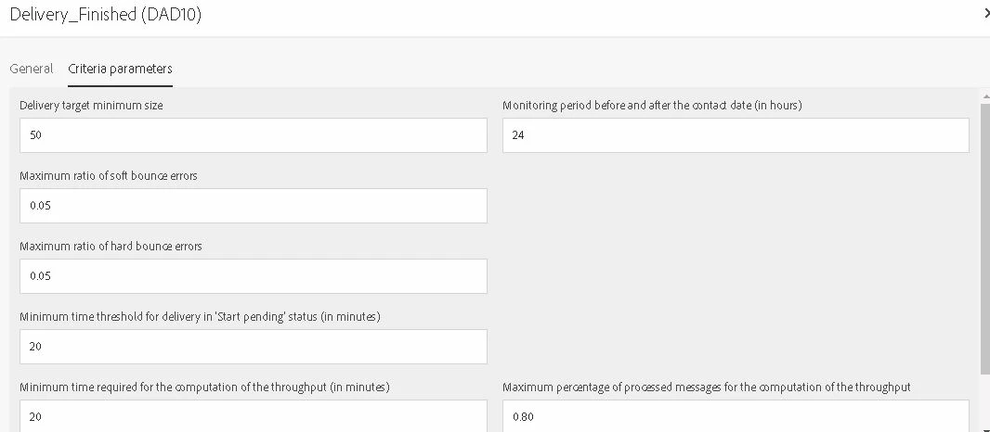This screenshot has height=432, width=990.
Task: Select the Criteria parameters tab
Action: tap(120, 69)
